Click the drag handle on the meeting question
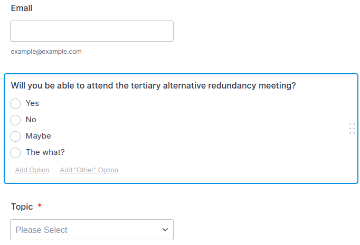The image size is (360, 245). (352, 129)
